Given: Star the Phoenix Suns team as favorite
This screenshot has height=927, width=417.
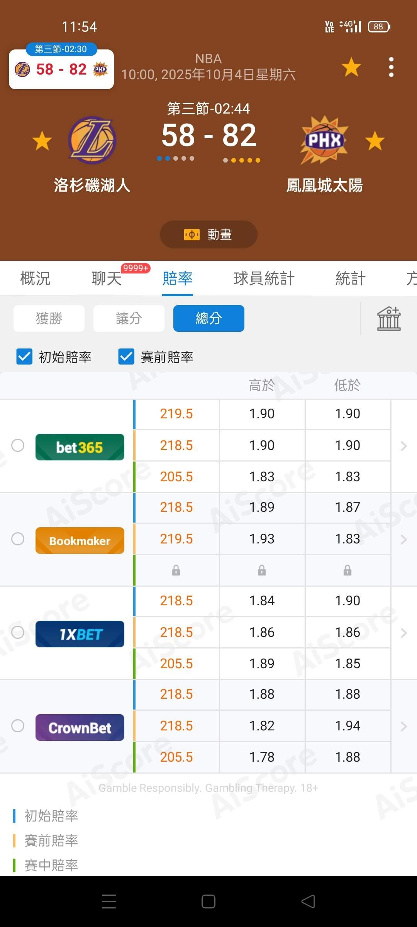Looking at the screenshot, I should pyautogui.click(x=375, y=141).
